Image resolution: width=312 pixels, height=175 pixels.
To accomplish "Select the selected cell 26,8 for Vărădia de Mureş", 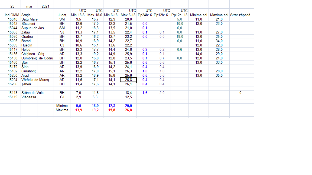I will point(128,80).
